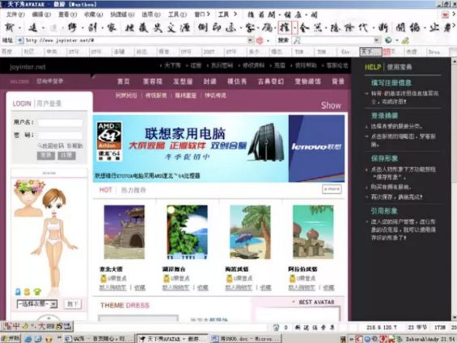Click the more button in the HOT section
This screenshot has height=343, width=457.
pos(332,189)
